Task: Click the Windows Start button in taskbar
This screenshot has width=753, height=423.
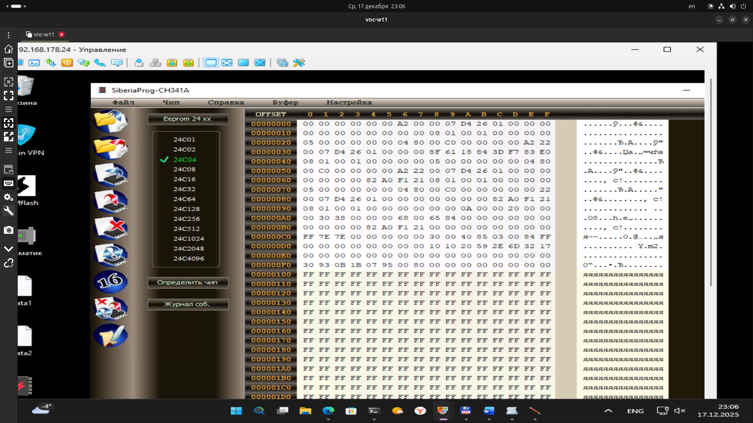Action: point(236,410)
